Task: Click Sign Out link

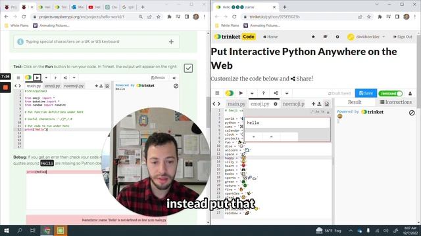Action: coord(403,37)
